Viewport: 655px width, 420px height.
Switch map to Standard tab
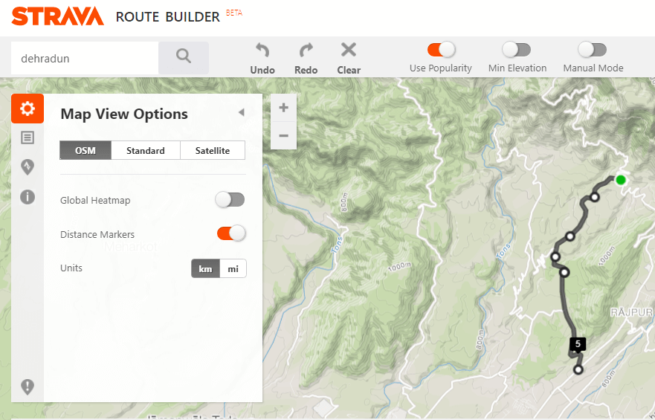[146, 150]
